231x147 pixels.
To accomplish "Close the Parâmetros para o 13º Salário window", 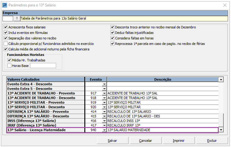I will 225,5.
